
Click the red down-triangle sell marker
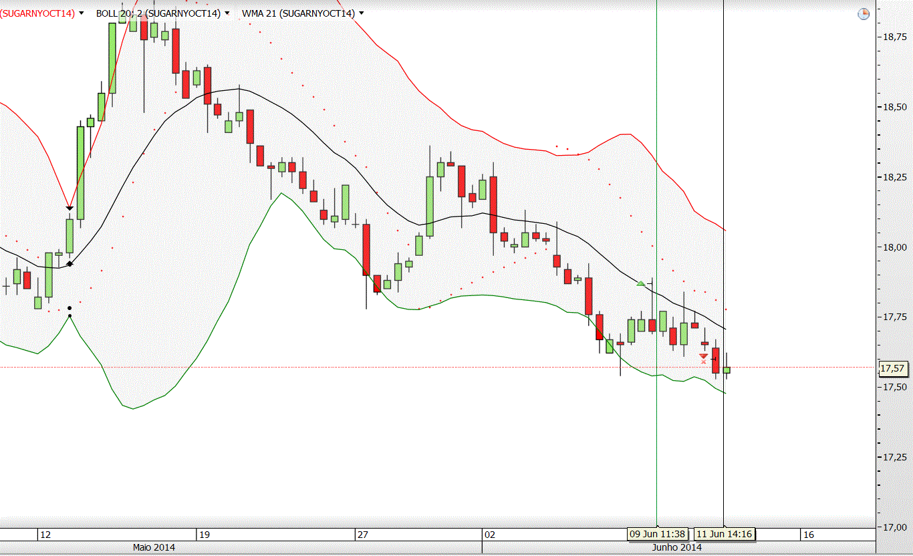coord(703,356)
